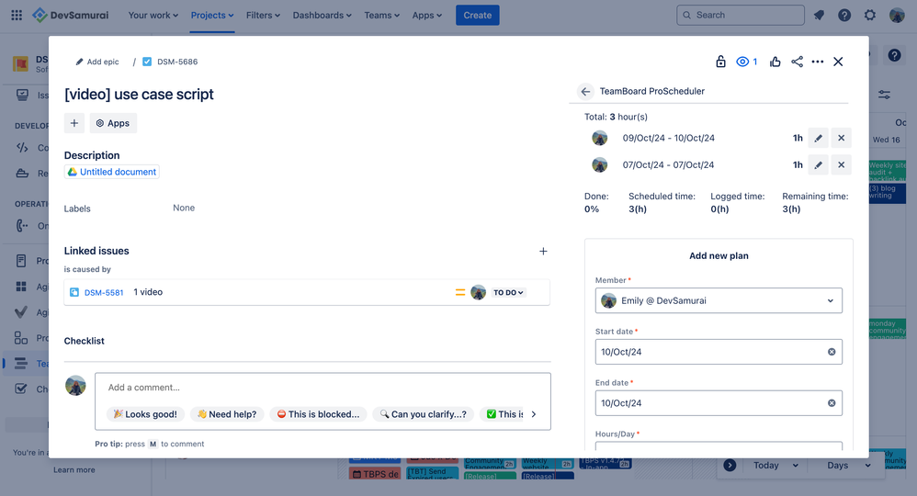This screenshot has height=496, width=917.
Task: Open the app switcher grid icon
Action: pyautogui.click(x=17, y=16)
